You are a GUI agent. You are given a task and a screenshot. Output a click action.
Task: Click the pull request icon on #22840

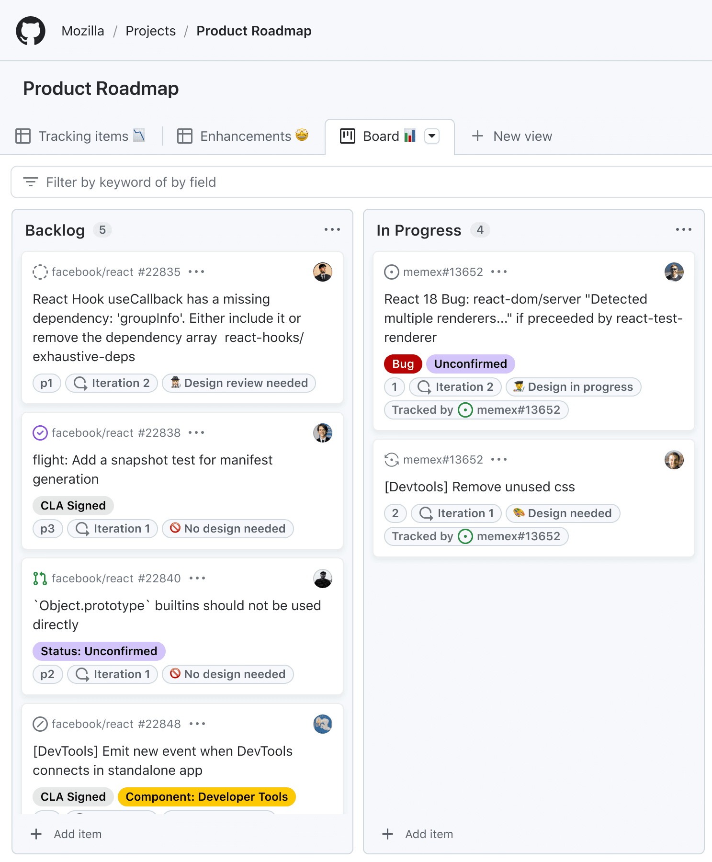point(40,578)
